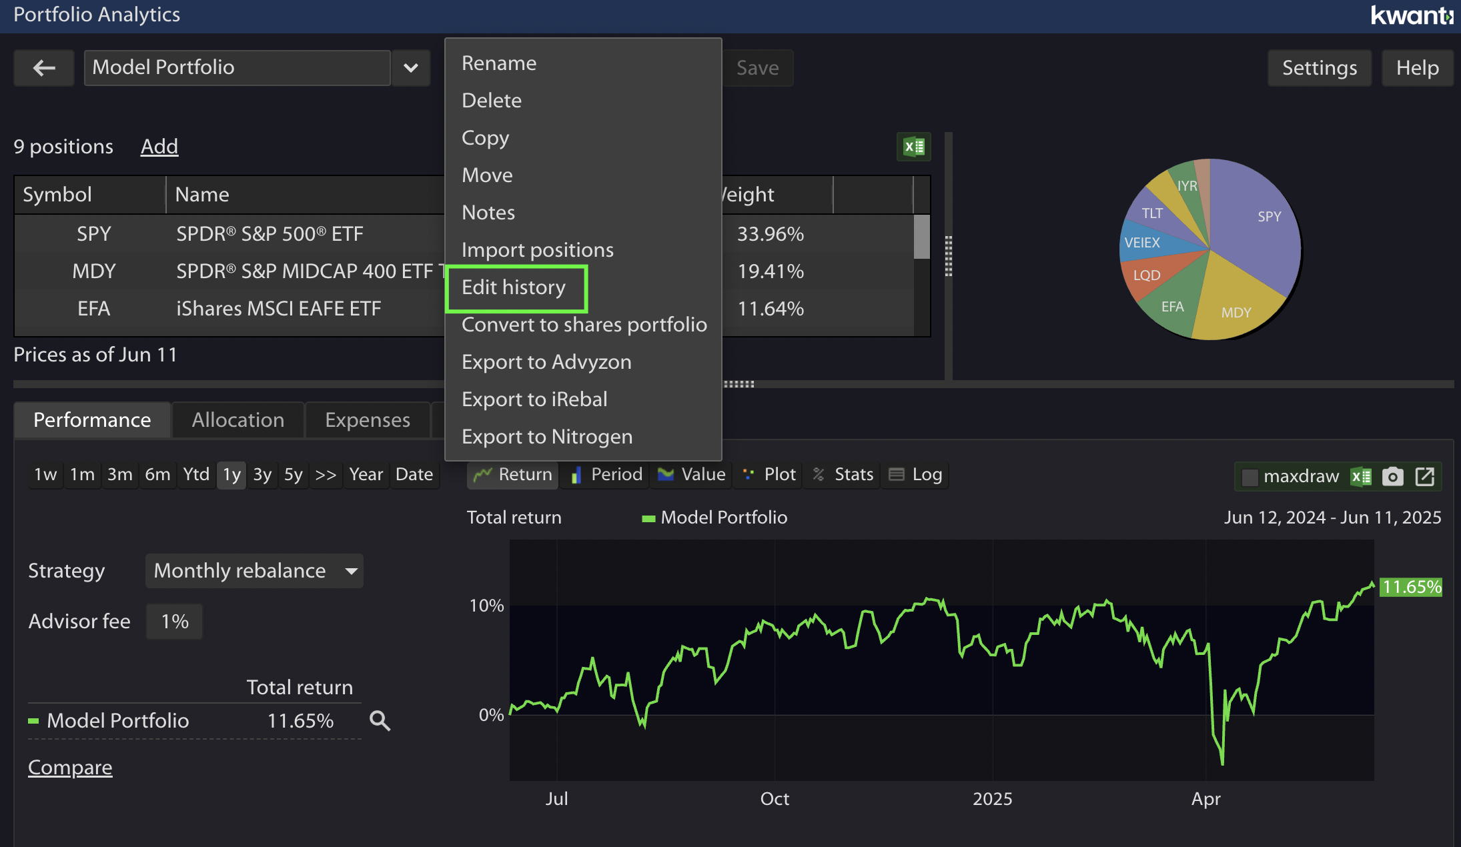Image resolution: width=1461 pixels, height=847 pixels.
Task: Click the positions table scrollbar thumb
Action: coord(922,236)
